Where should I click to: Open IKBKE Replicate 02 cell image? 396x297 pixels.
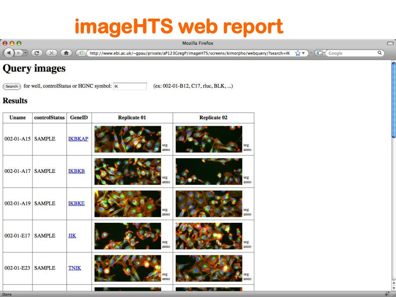[209, 204]
